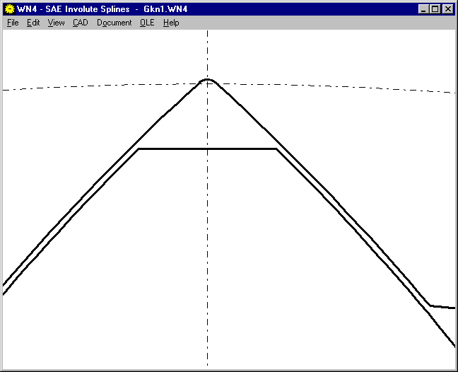The height and width of the screenshot is (372, 458).
Task: Minimize the WN4 window
Action: (423, 9)
